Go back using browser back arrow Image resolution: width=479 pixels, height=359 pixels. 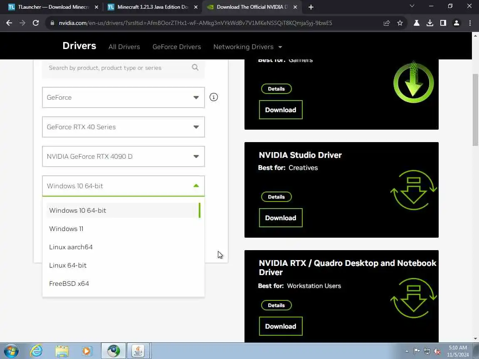[x=9, y=23]
